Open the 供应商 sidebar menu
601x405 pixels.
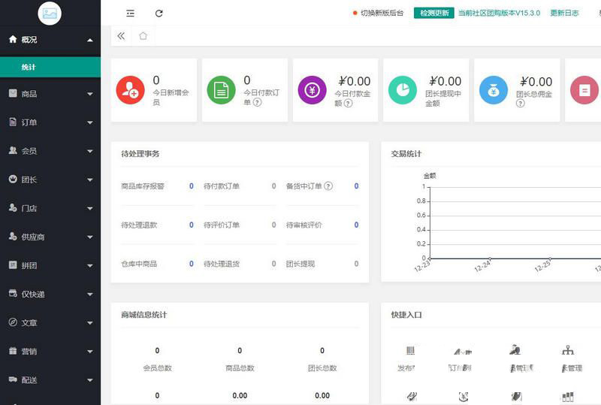(50, 237)
